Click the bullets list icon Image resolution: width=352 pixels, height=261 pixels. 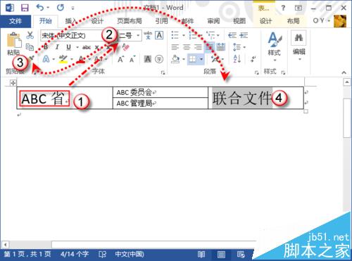pos(175,35)
